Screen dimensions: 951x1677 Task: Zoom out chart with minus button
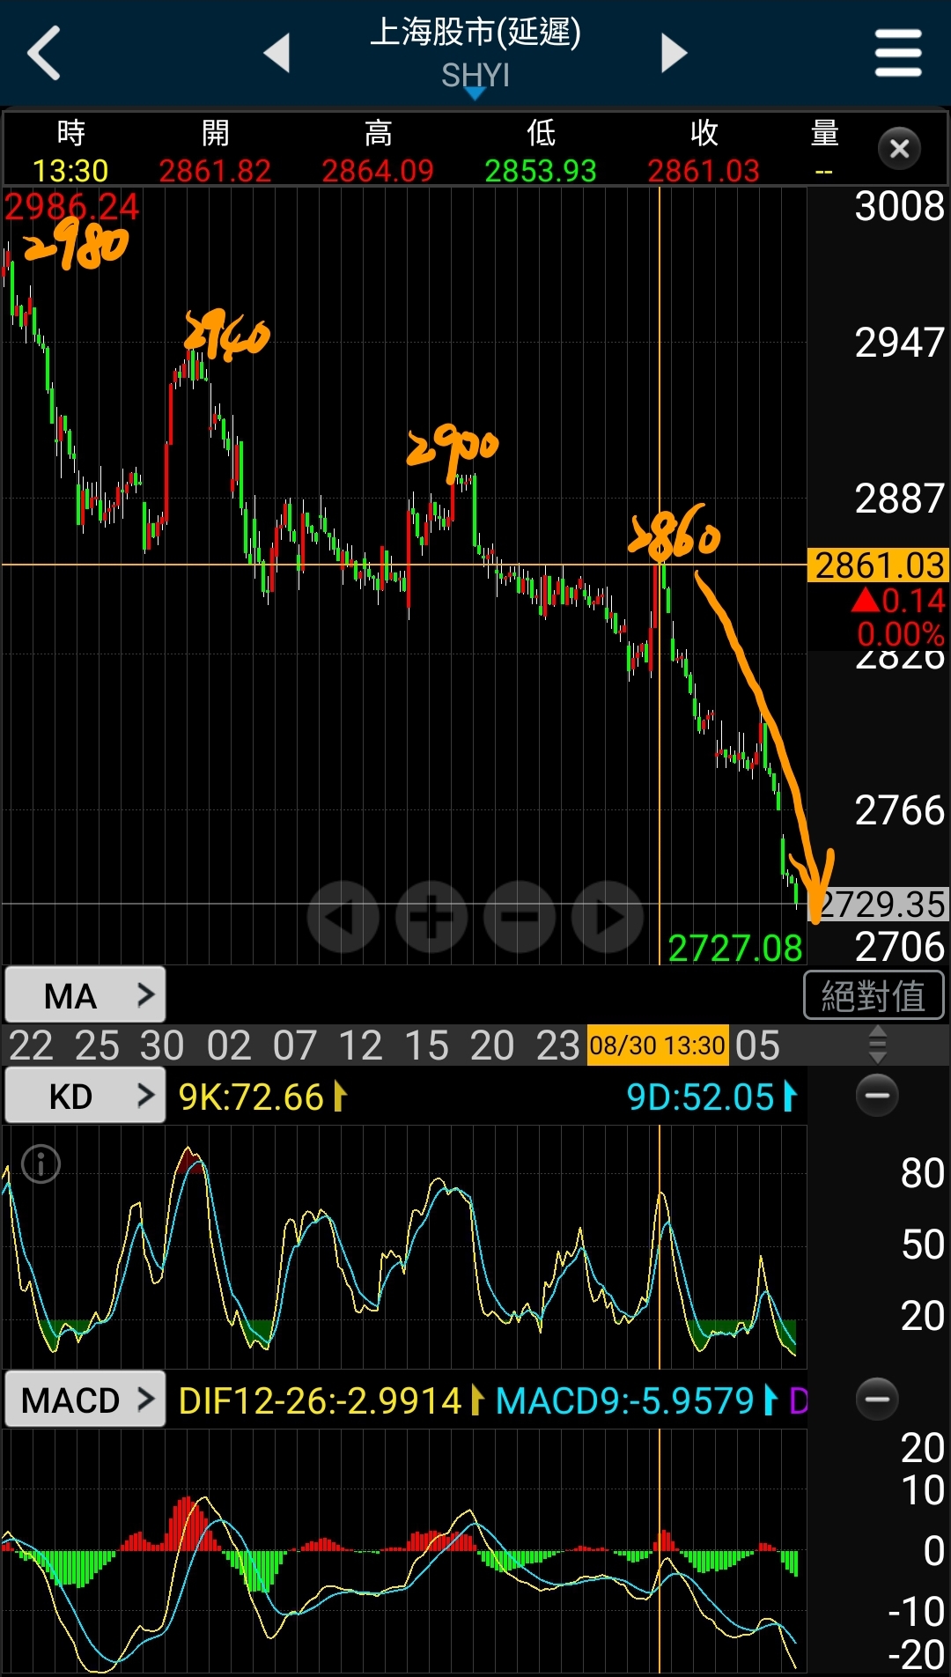tap(520, 917)
